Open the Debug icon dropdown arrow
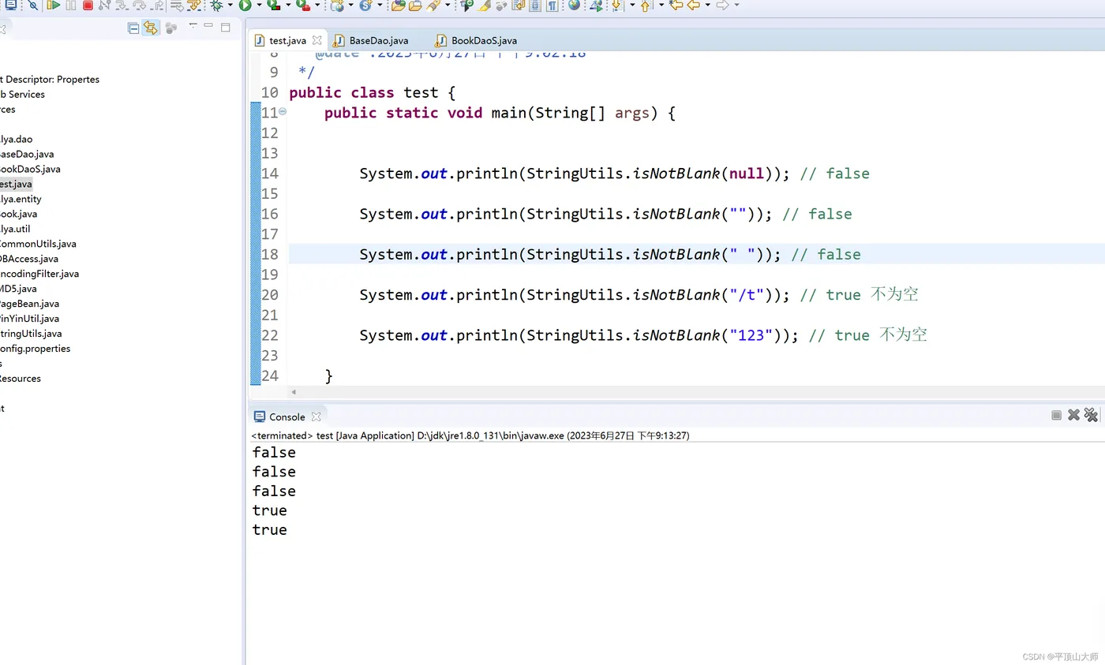The height and width of the screenshot is (665, 1105). (230, 6)
